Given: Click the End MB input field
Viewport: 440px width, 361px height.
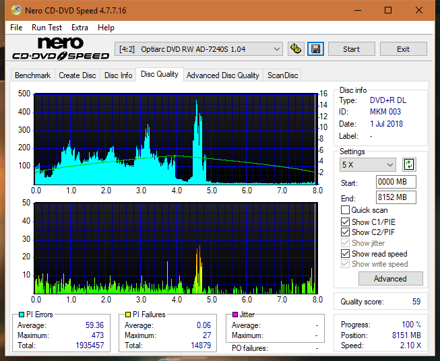Looking at the screenshot, I should tap(396, 197).
